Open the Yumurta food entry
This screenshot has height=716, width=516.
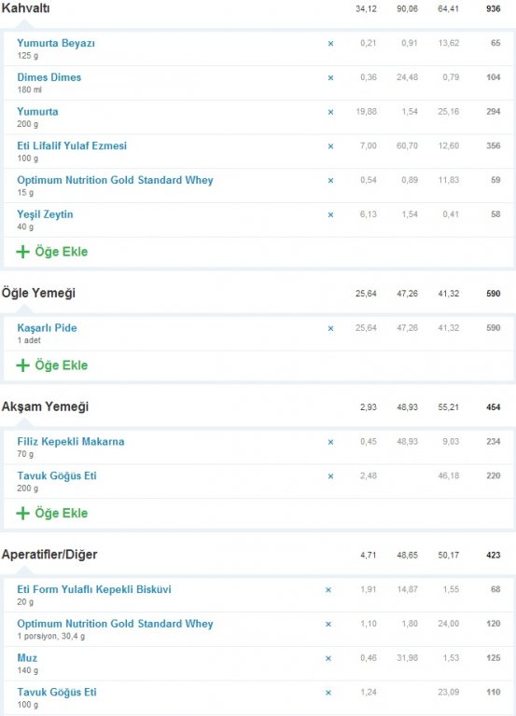37,112
